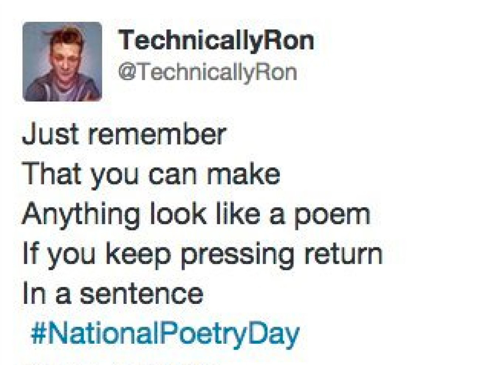Click the line "That you can make"
Viewport: 487px width, 365px height.
[151, 174]
